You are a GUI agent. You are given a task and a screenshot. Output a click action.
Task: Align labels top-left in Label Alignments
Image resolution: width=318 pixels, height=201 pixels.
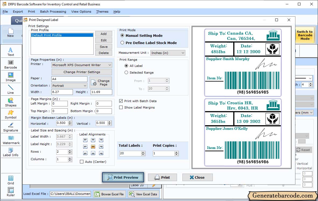click(85, 140)
